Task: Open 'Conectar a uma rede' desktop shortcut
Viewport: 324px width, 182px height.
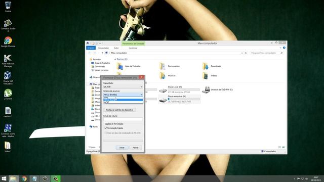Action: (8, 130)
